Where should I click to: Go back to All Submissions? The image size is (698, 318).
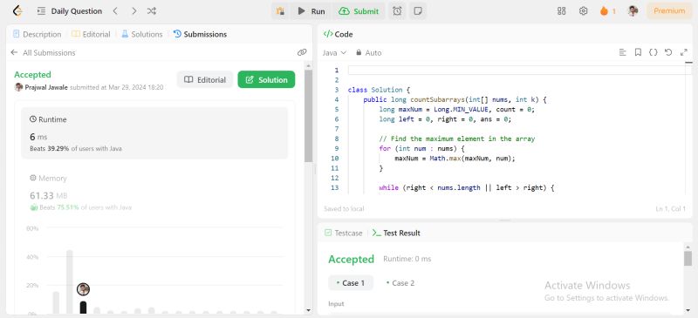coord(43,52)
